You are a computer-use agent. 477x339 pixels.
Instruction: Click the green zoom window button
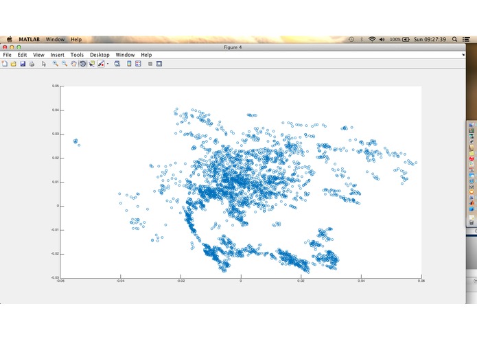pos(19,47)
